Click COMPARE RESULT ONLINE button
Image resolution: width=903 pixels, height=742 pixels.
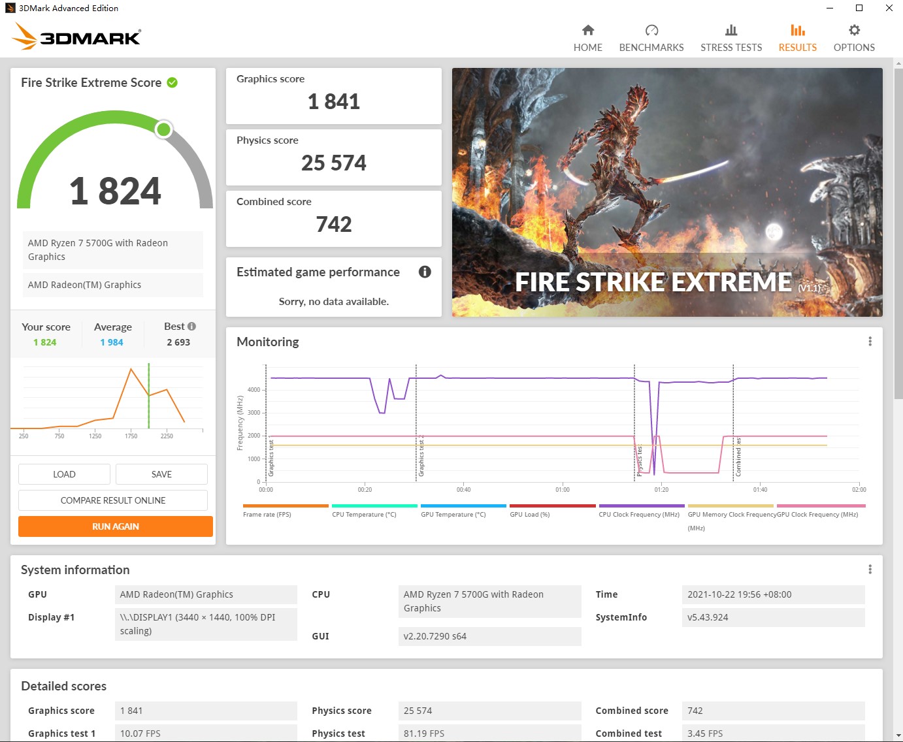(113, 500)
